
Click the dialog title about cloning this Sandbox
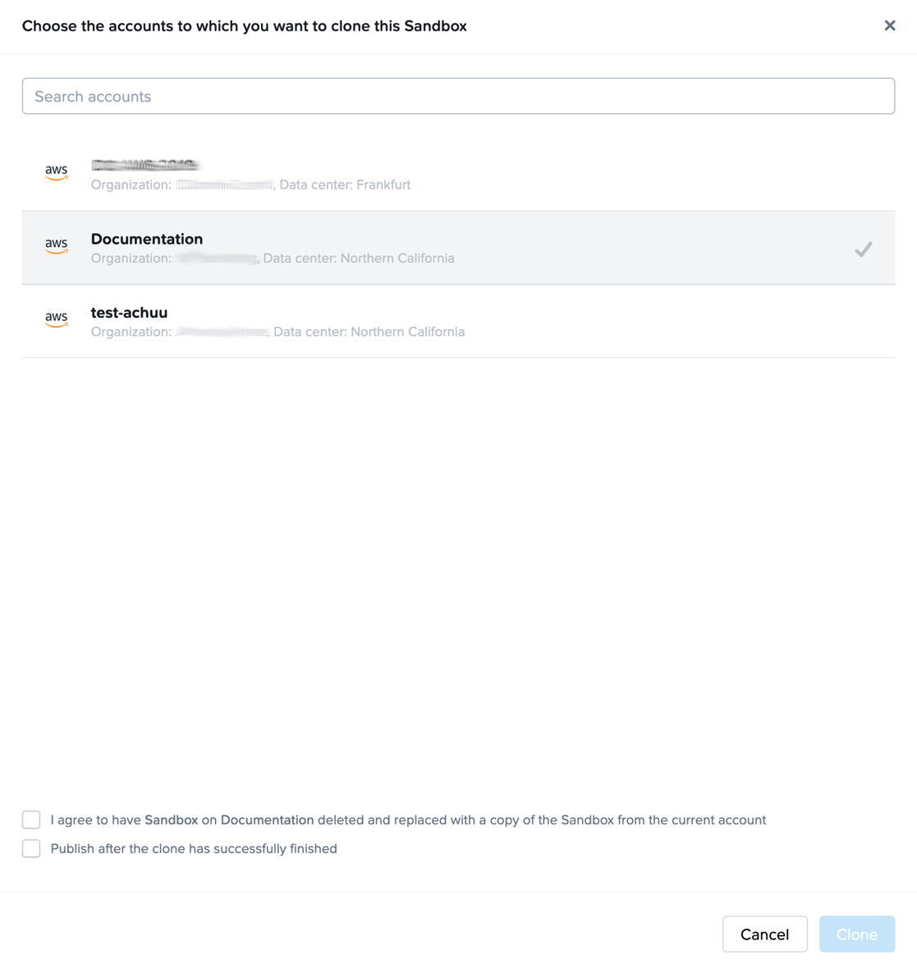tap(244, 26)
